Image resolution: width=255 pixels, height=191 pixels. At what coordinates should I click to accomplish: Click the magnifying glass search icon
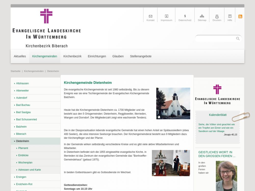coord(238,38)
